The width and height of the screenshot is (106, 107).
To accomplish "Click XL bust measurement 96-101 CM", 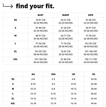I will tap(41, 51).
